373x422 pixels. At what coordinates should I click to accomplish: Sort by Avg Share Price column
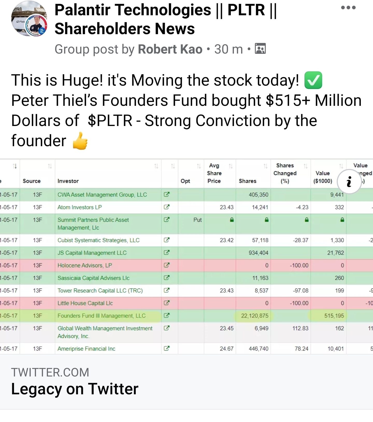click(231, 166)
